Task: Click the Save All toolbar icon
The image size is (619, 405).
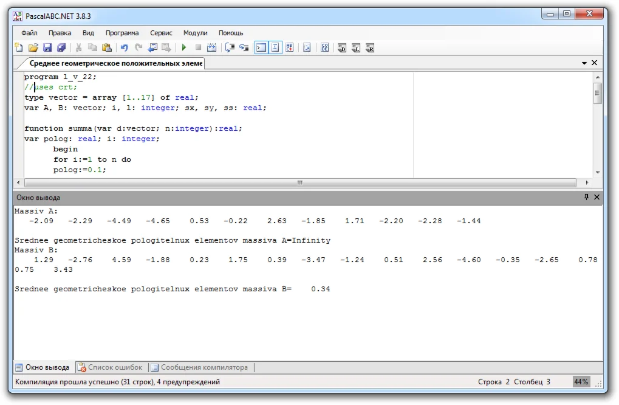Action: pyautogui.click(x=61, y=47)
